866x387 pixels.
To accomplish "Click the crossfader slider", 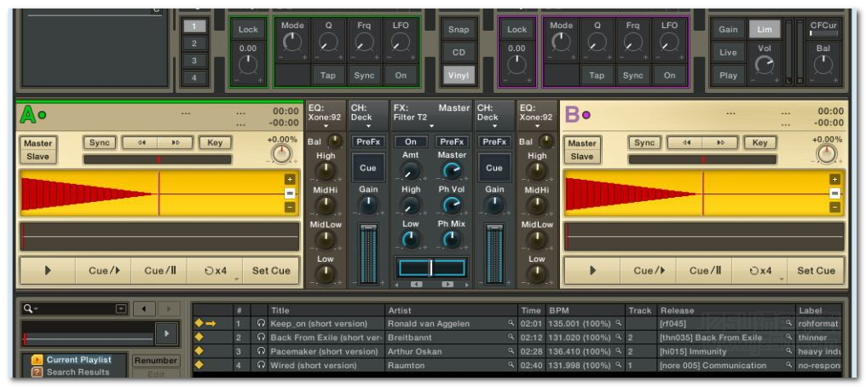I will [432, 268].
